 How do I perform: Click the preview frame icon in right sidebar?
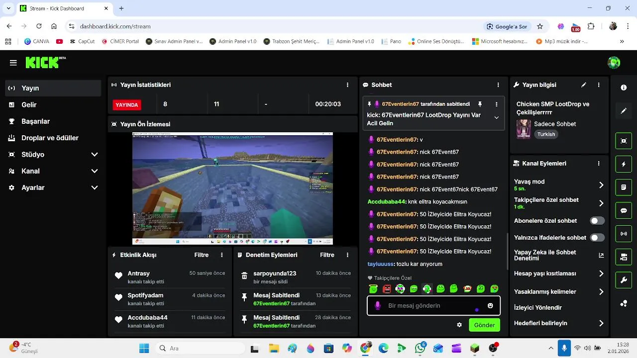624,141
